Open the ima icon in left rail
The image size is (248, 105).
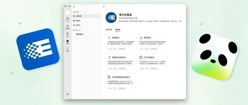tap(68, 19)
